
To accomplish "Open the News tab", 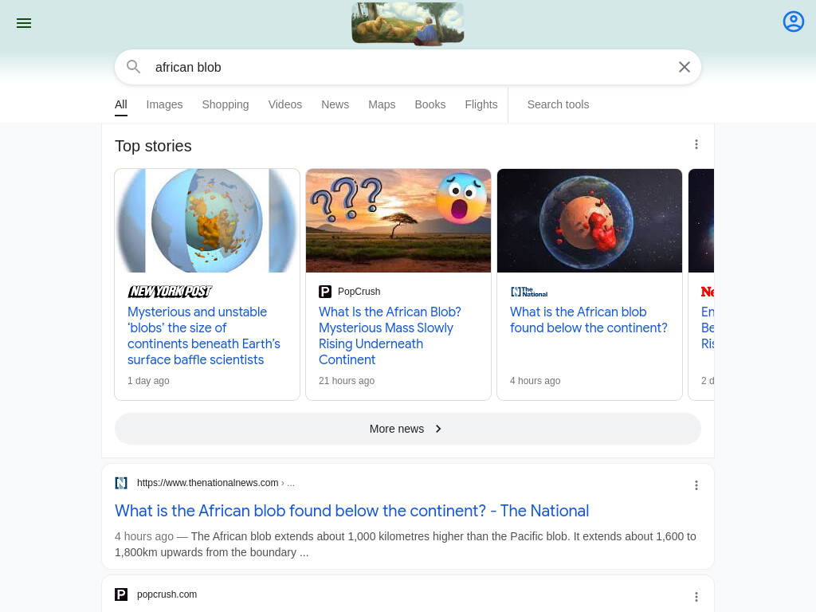I will (x=335, y=104).
